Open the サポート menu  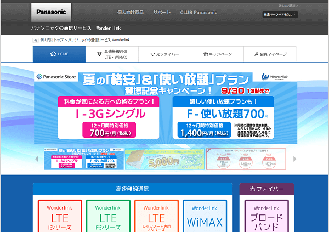(x=162, y=13)
